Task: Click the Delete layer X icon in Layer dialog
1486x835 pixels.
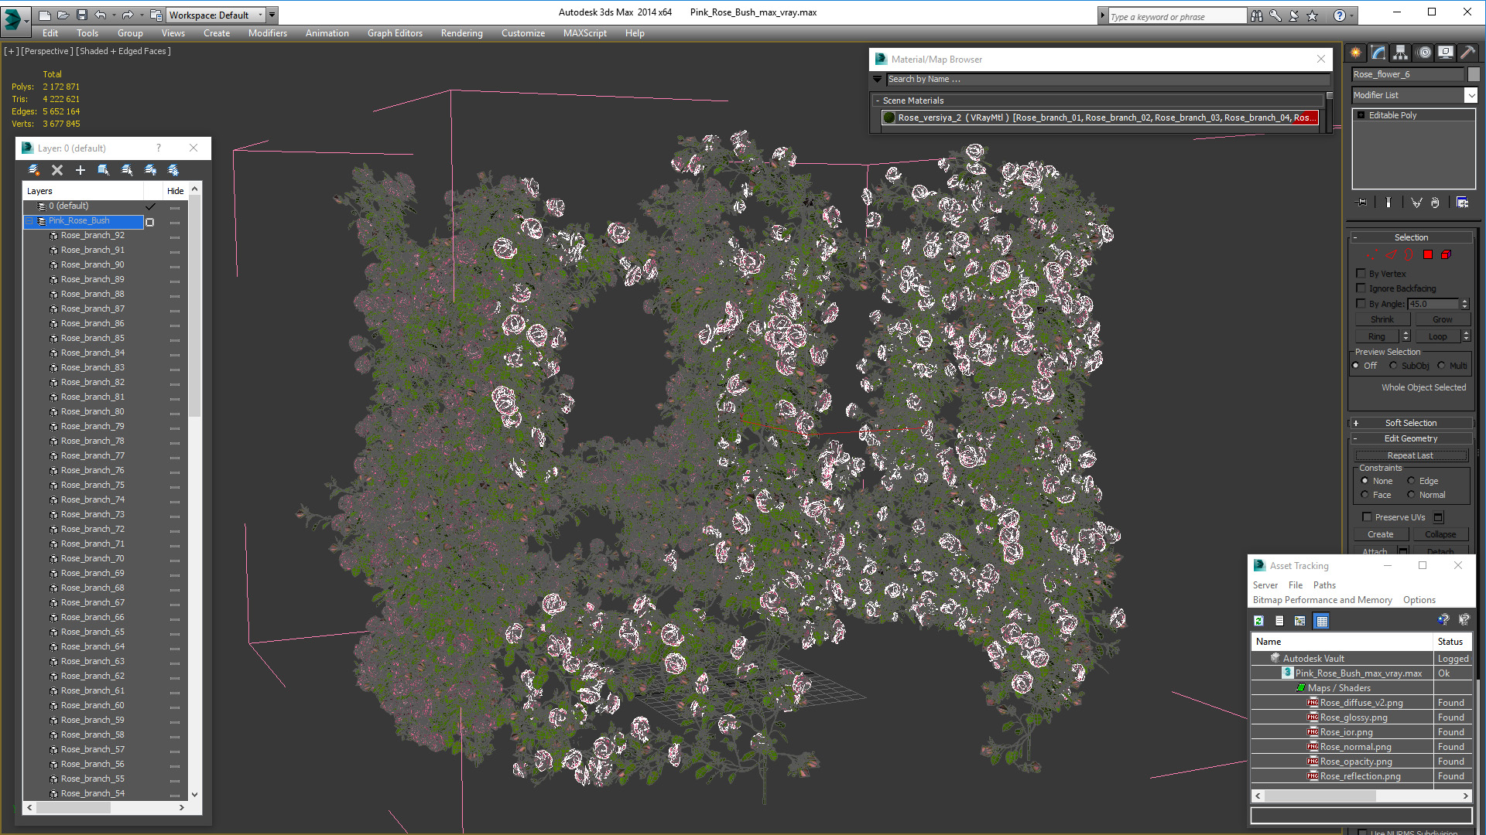Action: (x=57, y=170)
